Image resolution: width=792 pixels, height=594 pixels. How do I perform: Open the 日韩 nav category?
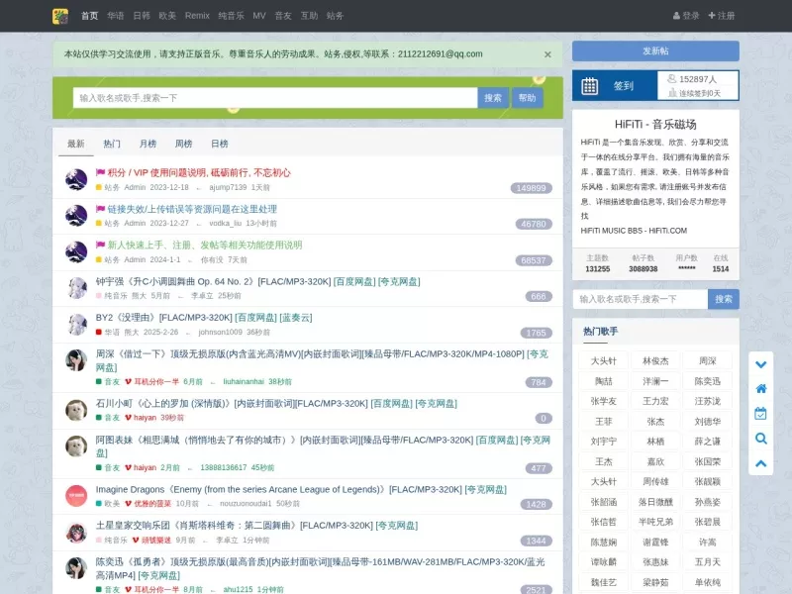click(142, 16)
